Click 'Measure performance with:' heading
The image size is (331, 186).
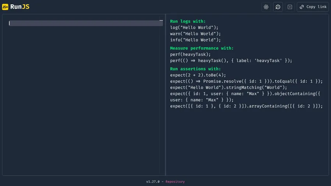tap(202, 48)
